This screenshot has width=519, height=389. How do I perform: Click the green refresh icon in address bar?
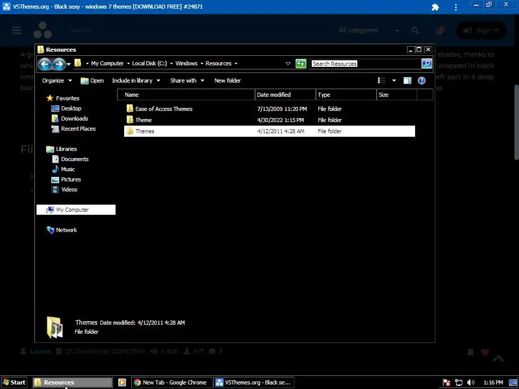pyautogui.click(x=301, y=63)
